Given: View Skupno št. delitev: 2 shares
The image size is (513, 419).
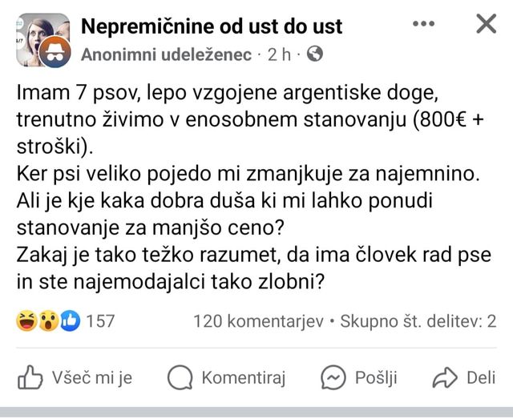Looking at the screenshot, I should point(418,321).
